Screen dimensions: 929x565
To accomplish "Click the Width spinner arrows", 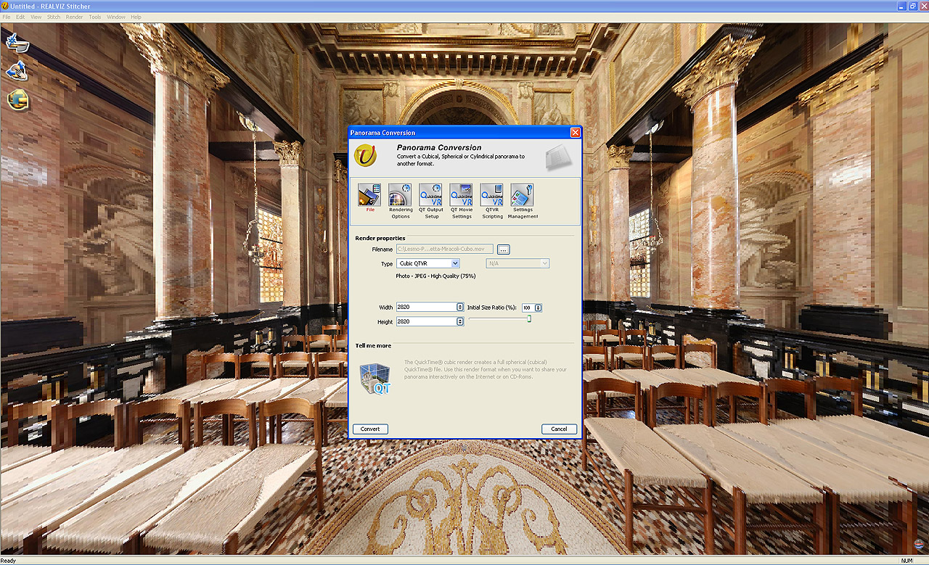I will coord(460,307).
